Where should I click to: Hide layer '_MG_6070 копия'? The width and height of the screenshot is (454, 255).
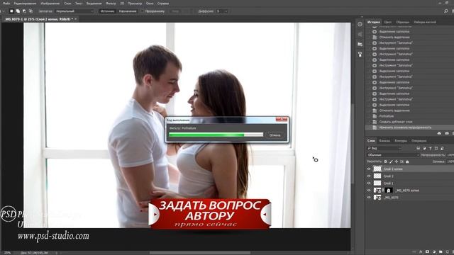369,191
